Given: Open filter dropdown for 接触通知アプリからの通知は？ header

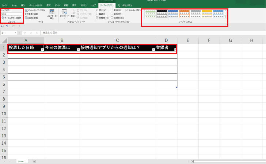Looking at the screenshot, I should click(153, 50).
